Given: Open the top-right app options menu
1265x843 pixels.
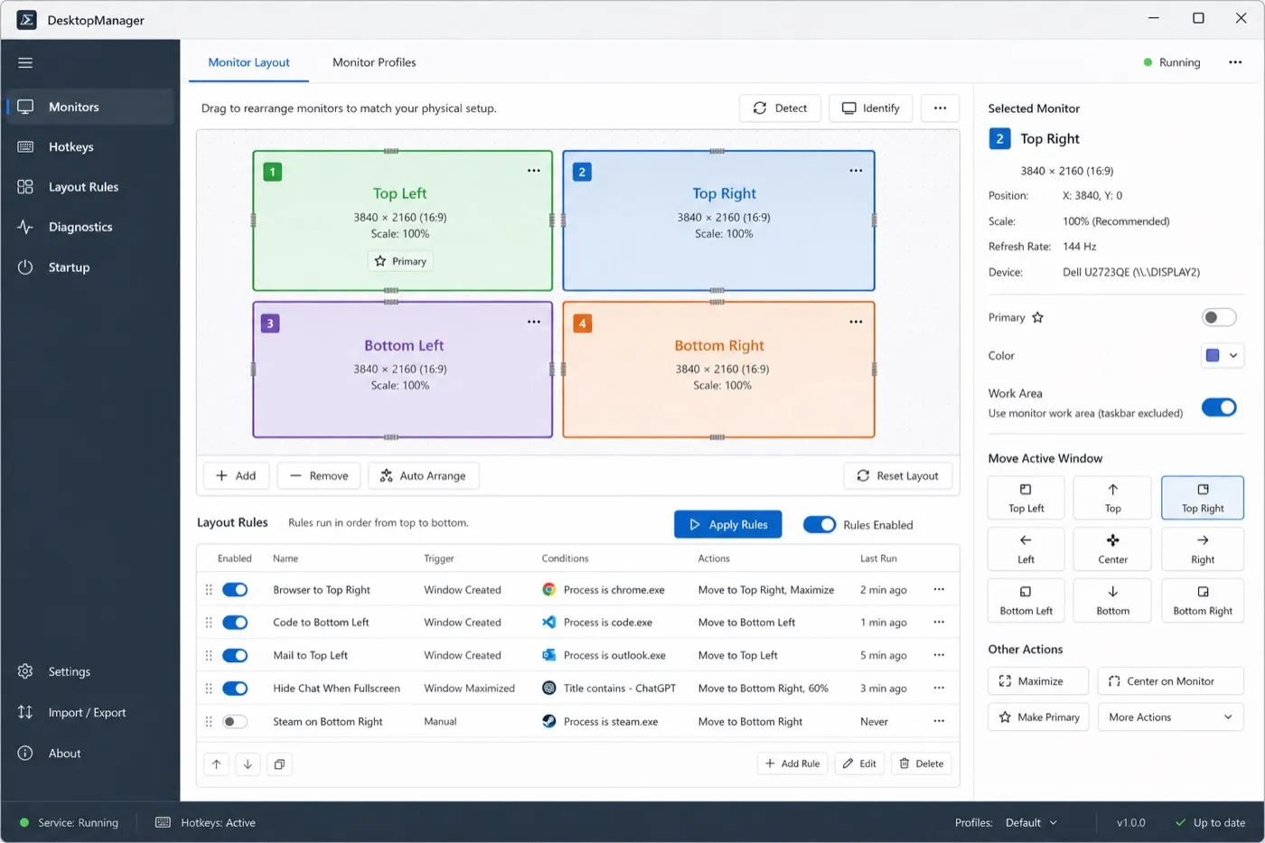Looking at the screenshot, I should coord(1235,62).
